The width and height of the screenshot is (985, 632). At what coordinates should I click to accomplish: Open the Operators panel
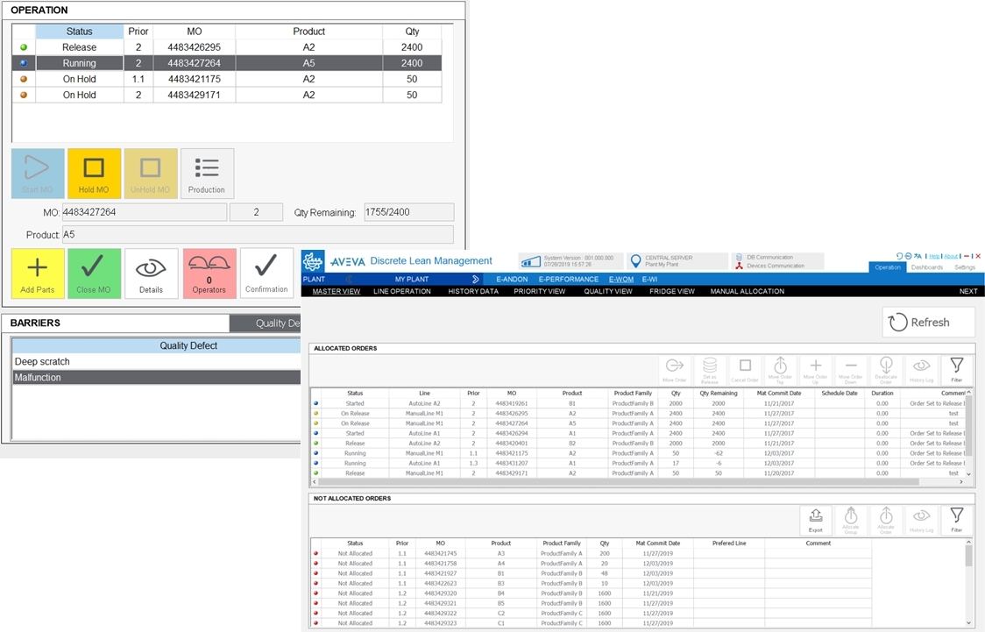(209, 273)
